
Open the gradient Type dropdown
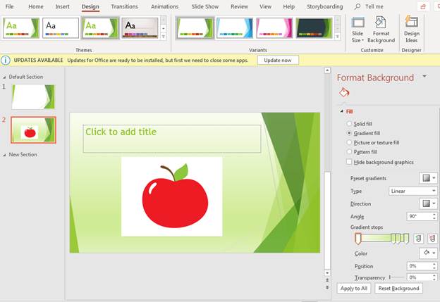pyautogui.click(x=412, y=191)
